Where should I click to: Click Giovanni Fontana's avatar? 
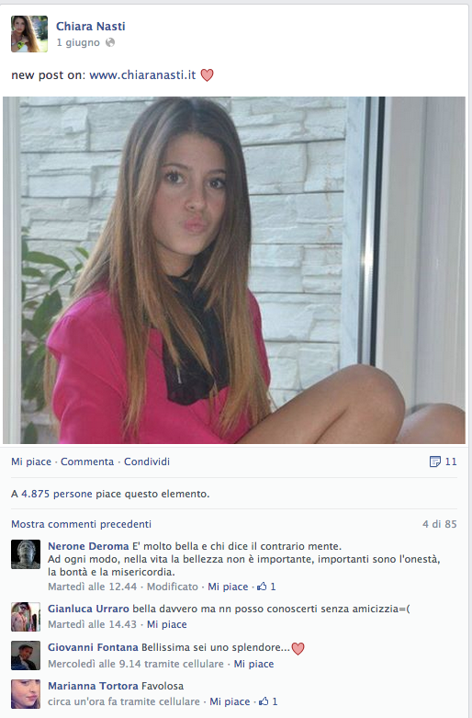(x=26, y=655)
